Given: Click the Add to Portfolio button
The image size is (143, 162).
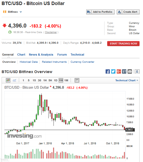Looking at the screenshot, I should 100,12.
